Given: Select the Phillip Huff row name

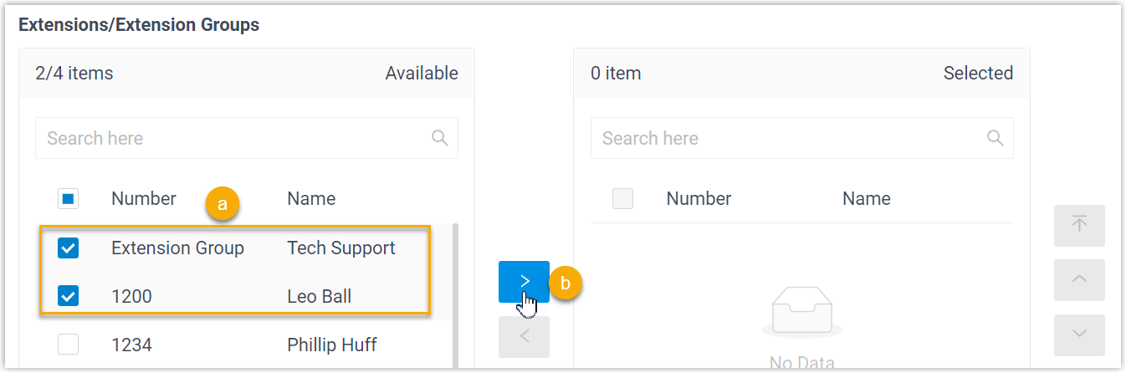Looking at the screenshot, I should tap(332, 345).
